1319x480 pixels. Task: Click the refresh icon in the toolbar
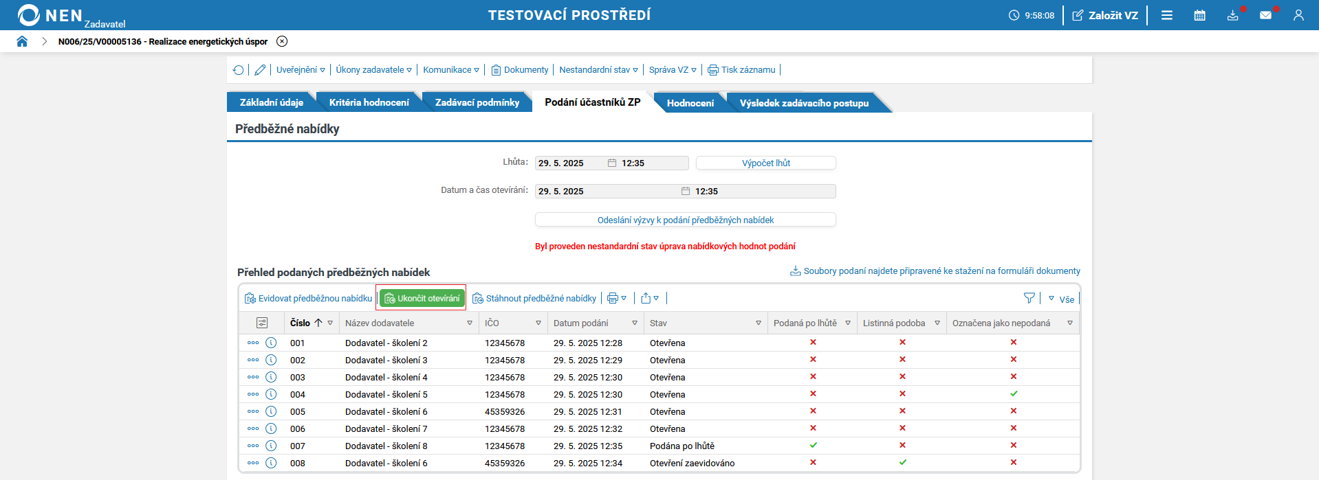[238, 70]
